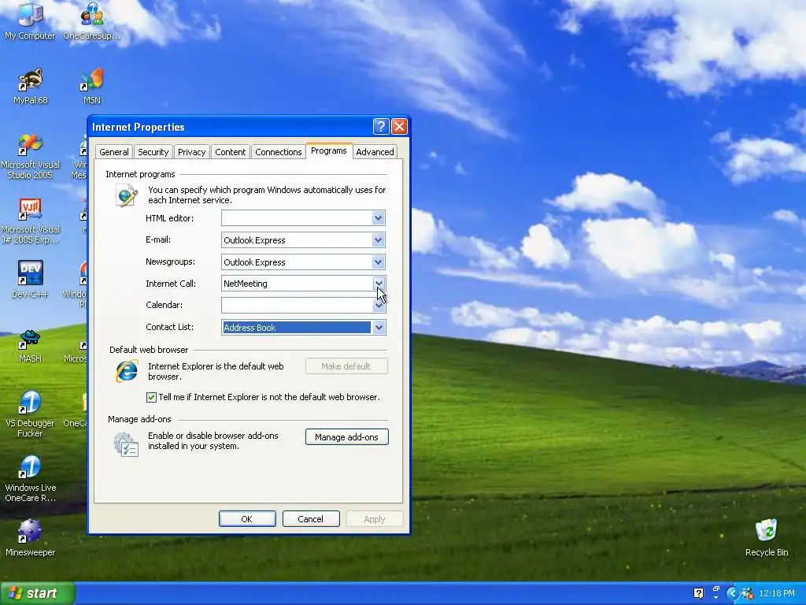Switch to the Content tab
This screenshot has height=605, width=806.
coord(231,152)
